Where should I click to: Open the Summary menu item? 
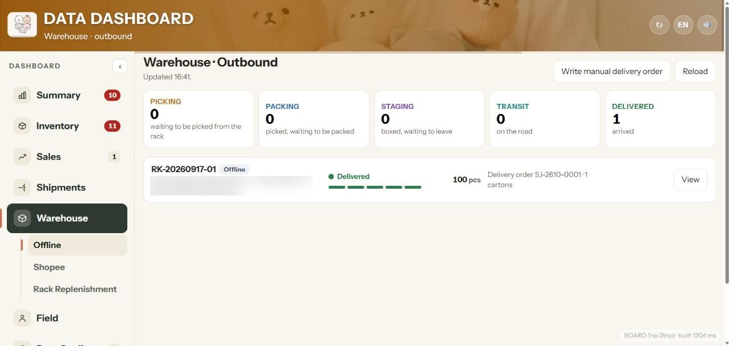coord(67,95)
